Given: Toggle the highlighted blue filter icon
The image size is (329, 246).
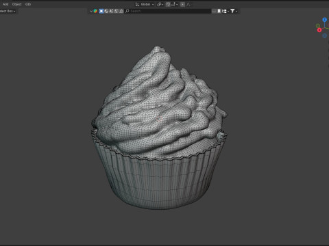Looking at the screenshot, I should tap(101, 11).
